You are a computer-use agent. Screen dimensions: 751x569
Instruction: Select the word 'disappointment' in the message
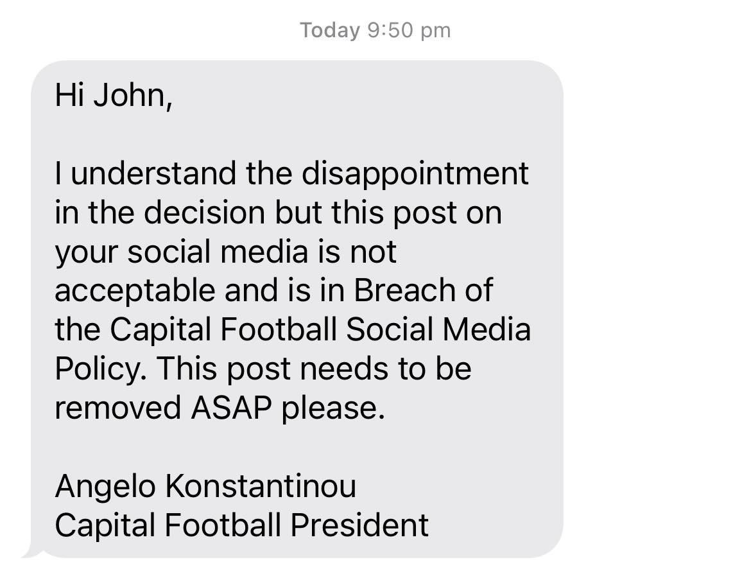(x=415, y=173)
